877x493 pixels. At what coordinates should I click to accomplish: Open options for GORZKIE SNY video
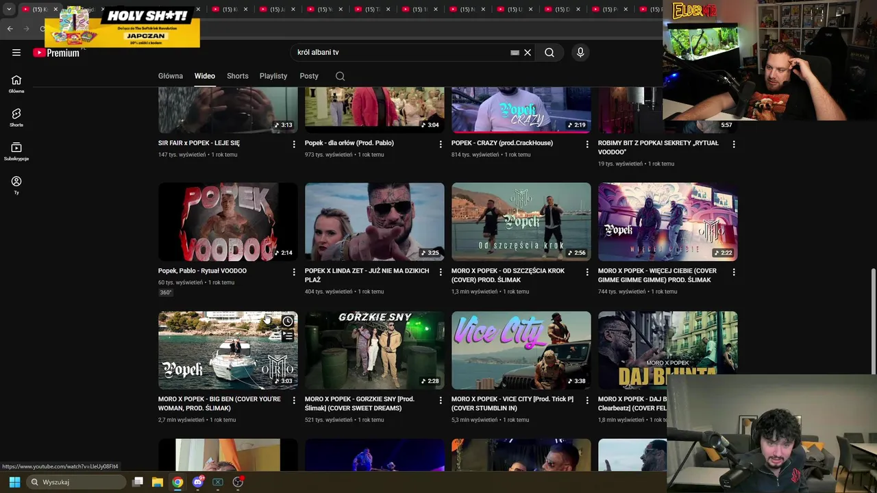pos(441,400)
